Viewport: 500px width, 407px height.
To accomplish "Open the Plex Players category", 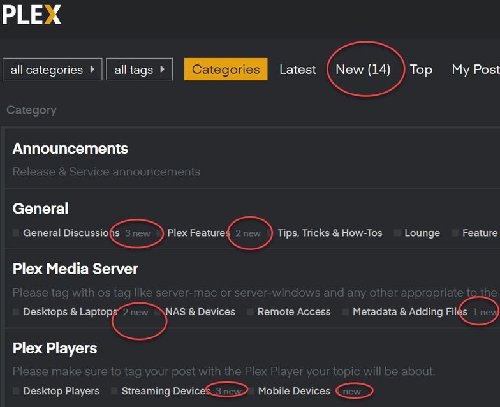I will [x=55, y=348].
